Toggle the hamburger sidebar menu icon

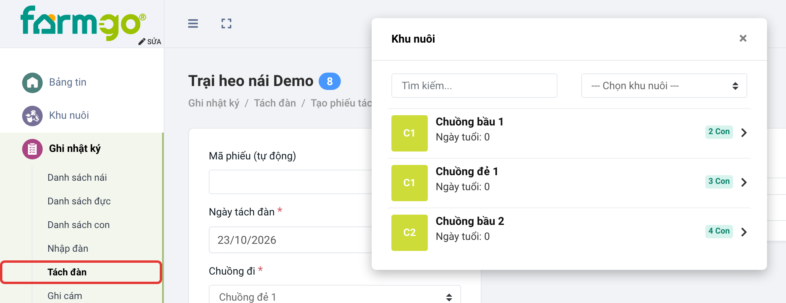click(193, 24)
